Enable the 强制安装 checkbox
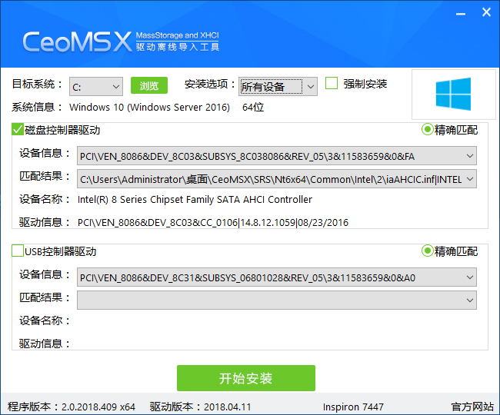Image resolution: width=500 pixels, height=415 pixels. (332, 83)
